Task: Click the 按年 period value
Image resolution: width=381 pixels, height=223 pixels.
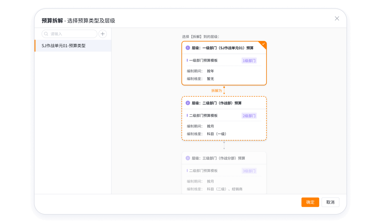Action: (x=211, y=71)
